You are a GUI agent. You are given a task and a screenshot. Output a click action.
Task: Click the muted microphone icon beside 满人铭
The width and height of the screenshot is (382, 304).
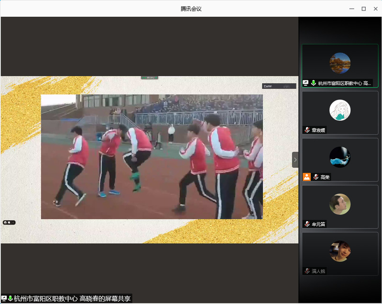[307, 271]
